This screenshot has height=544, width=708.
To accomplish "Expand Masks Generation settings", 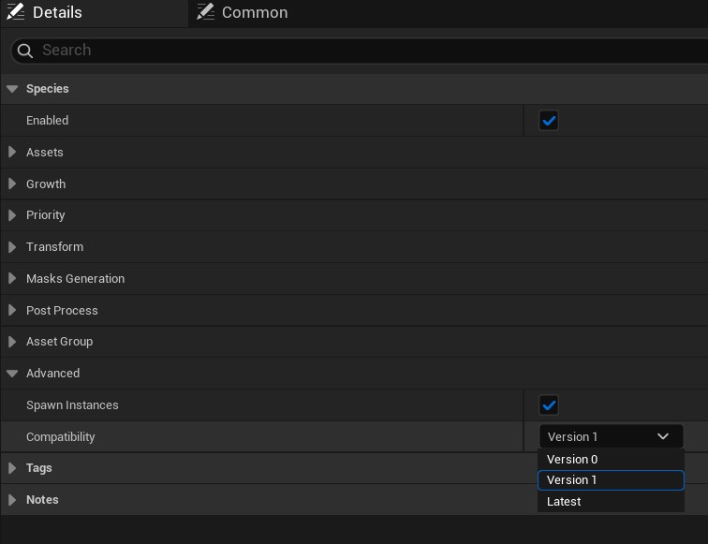I will 12,278.
